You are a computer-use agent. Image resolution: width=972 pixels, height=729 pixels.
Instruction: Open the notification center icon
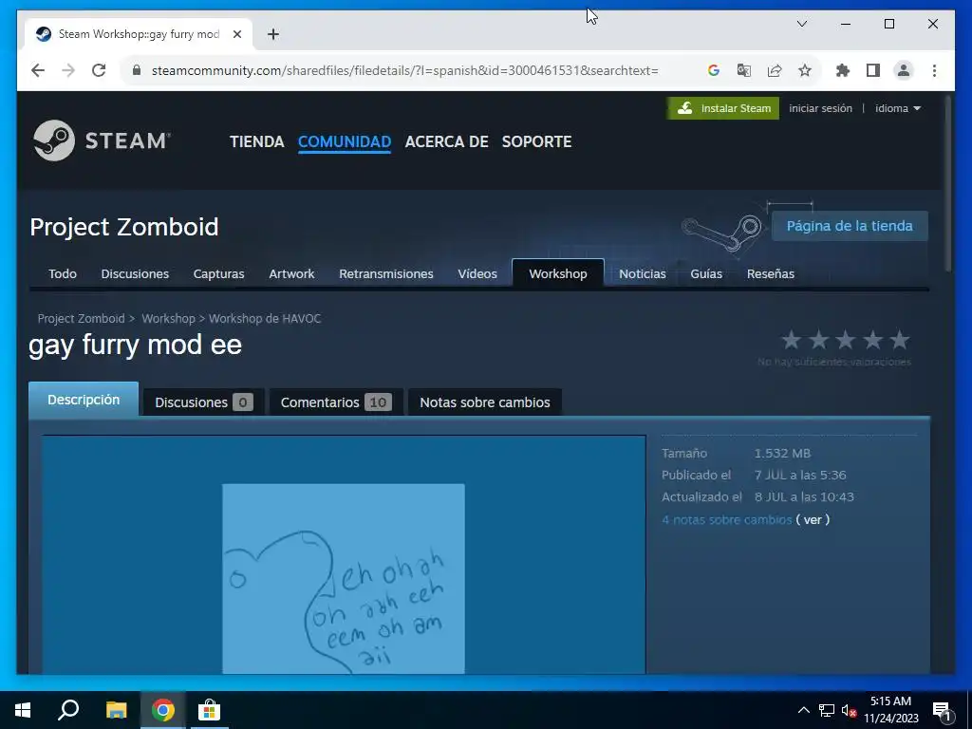point(942,710)
